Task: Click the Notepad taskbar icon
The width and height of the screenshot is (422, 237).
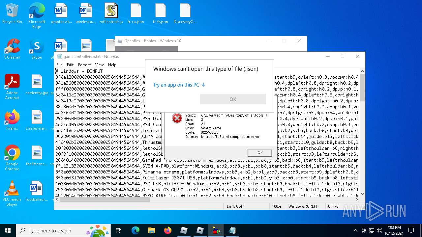Action: (x=232, y=230)
